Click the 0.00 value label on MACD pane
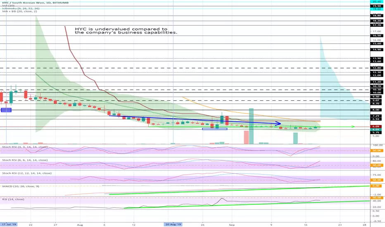The image size is (385, 227). (x=377, y=186)
